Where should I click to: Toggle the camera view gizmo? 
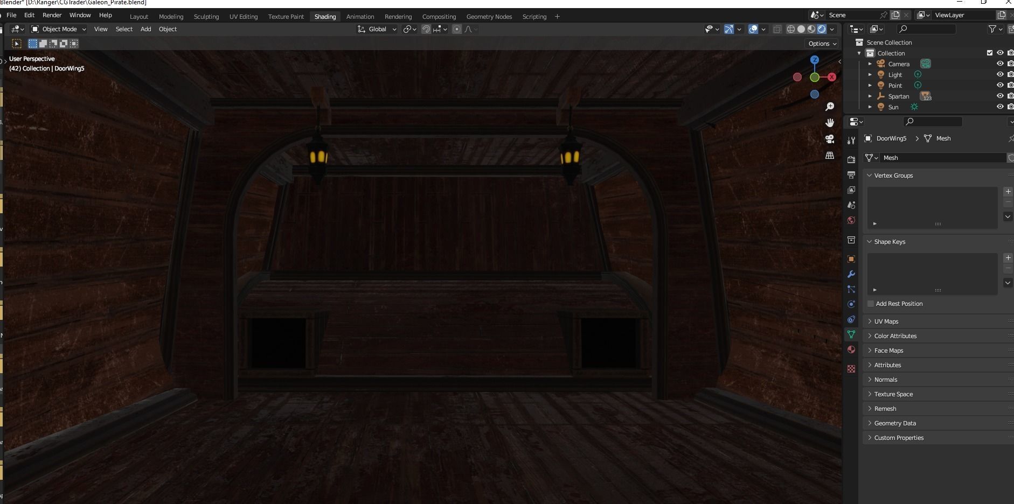(830, 139)
